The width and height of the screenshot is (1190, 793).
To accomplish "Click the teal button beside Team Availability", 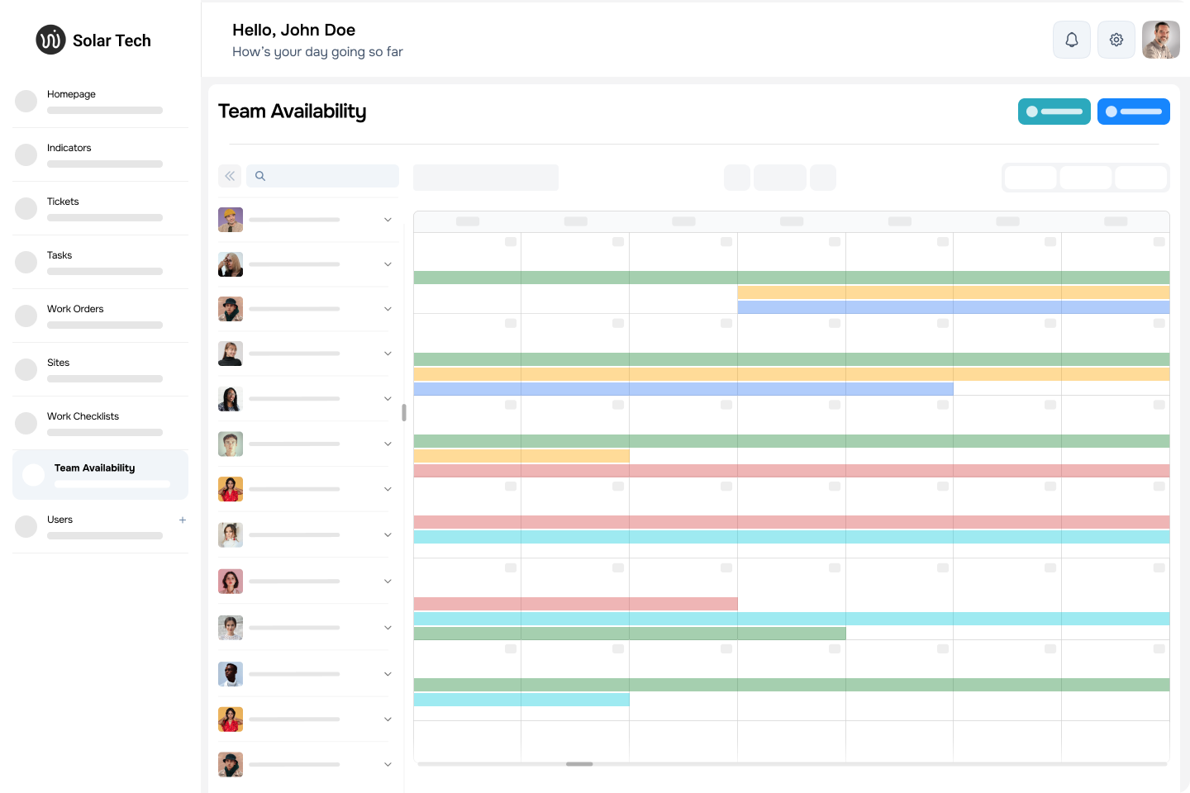I will pyautogui.click(x=1054, y=112).
